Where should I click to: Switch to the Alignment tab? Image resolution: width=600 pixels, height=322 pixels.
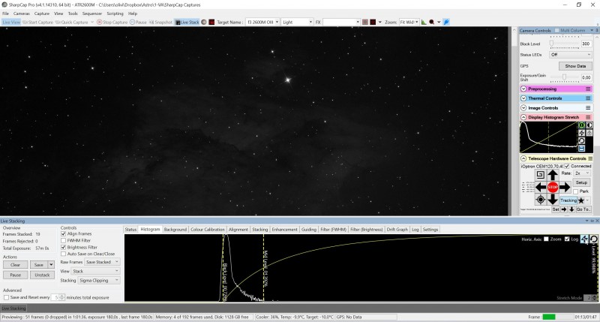(238, 230)
